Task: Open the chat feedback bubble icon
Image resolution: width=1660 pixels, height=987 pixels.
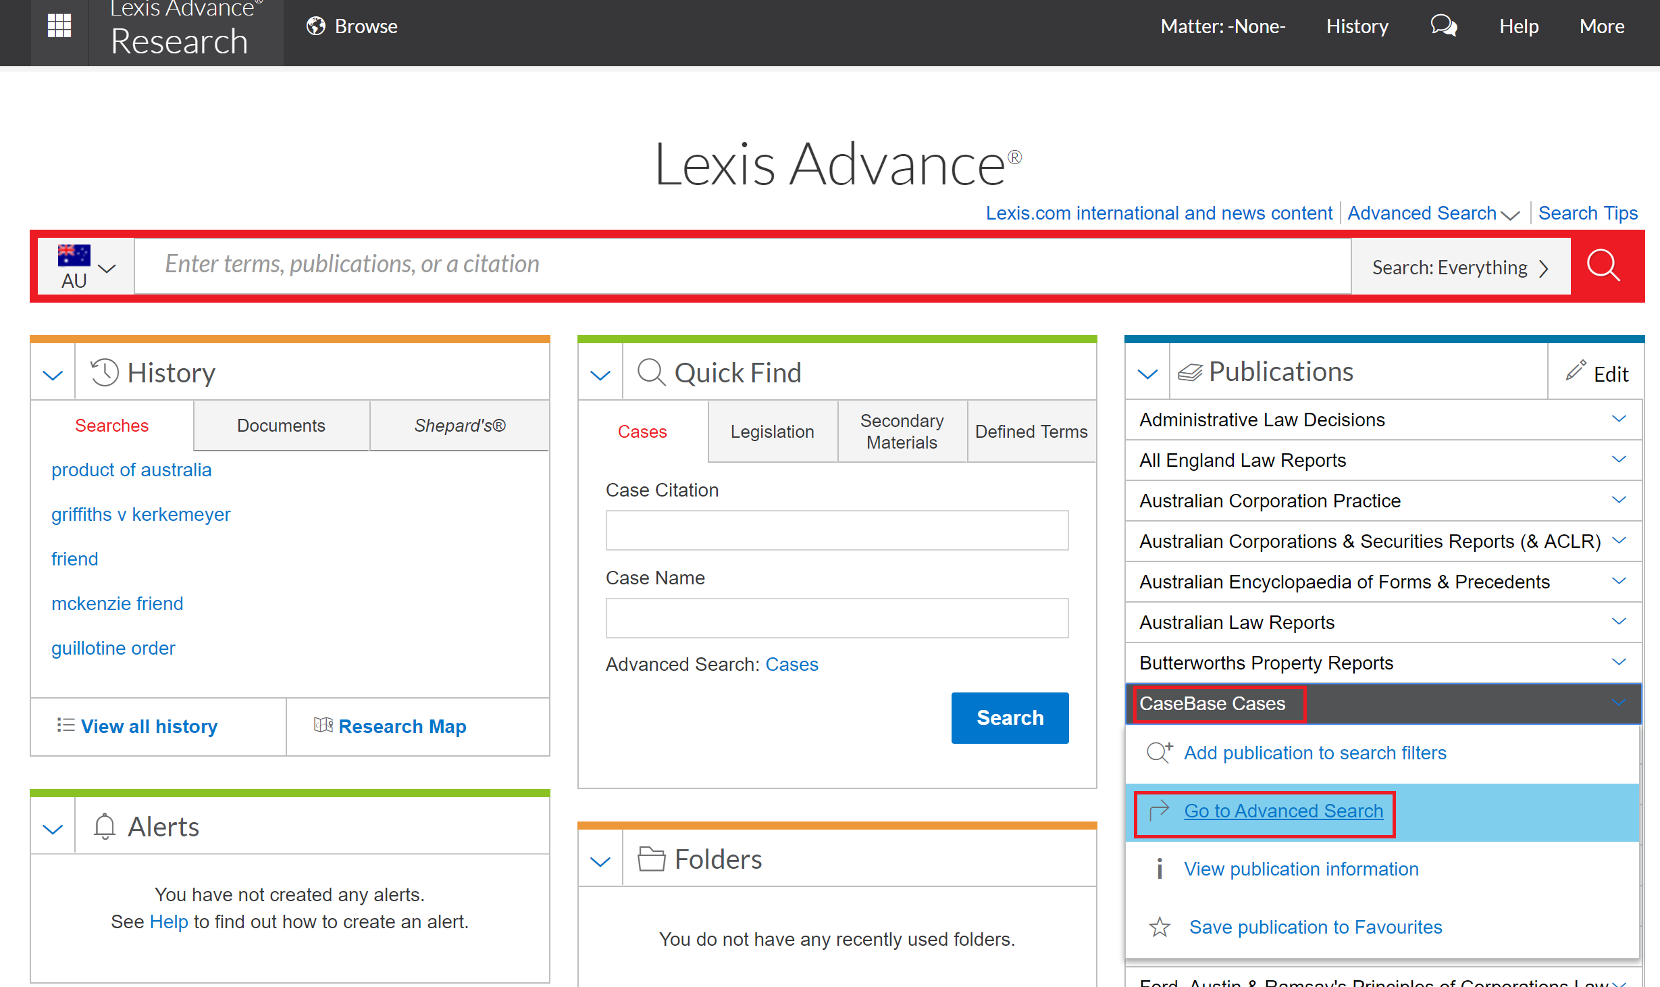Action: coord(1444,26)
